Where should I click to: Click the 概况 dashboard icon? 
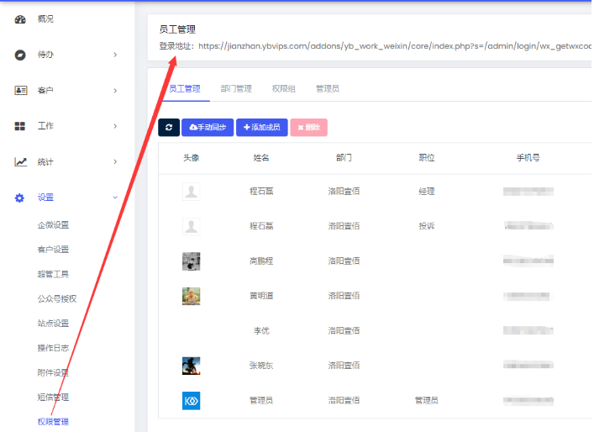(20, 19)
